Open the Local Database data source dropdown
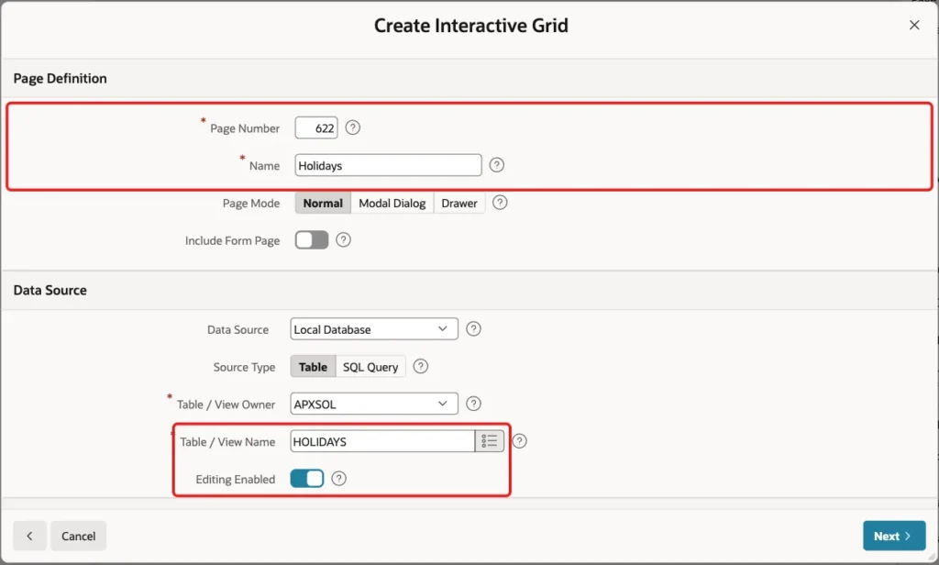 [x=374, y=329]
